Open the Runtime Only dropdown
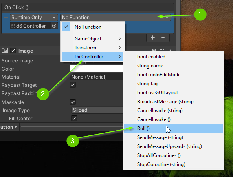233x177 pixels. tap(34, 18)
